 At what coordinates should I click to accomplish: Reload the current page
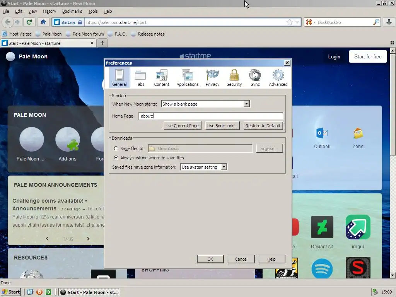coord(29,22)
